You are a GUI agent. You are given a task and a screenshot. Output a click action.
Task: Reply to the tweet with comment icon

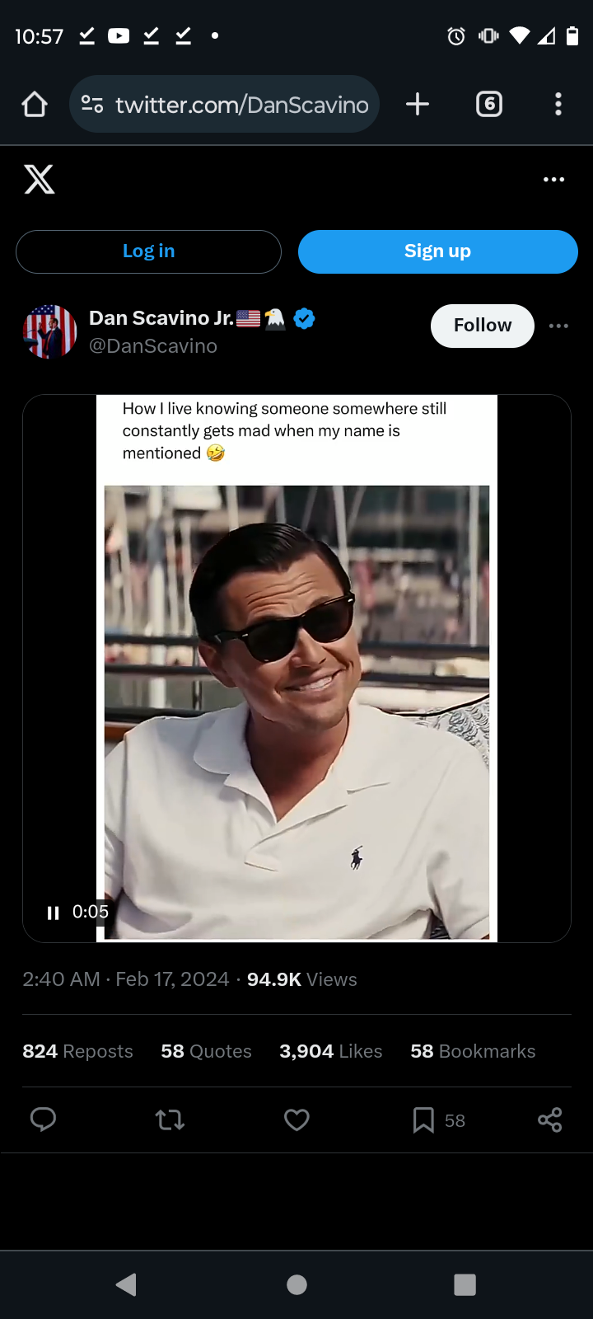(43, 1120)
